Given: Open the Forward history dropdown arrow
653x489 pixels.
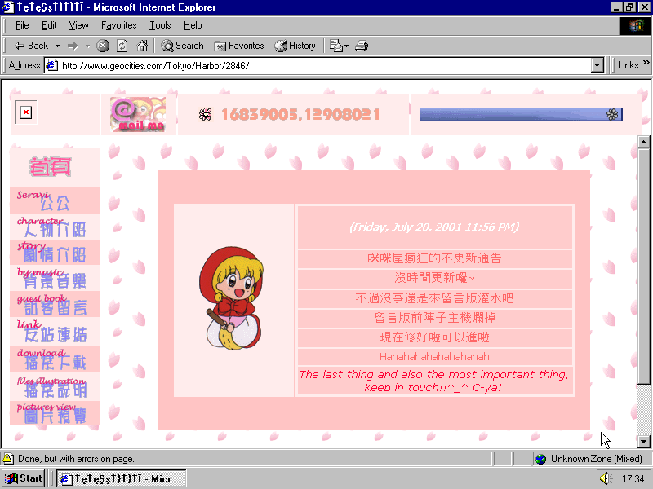Looking at the screenshot, I should pos(88,46).
